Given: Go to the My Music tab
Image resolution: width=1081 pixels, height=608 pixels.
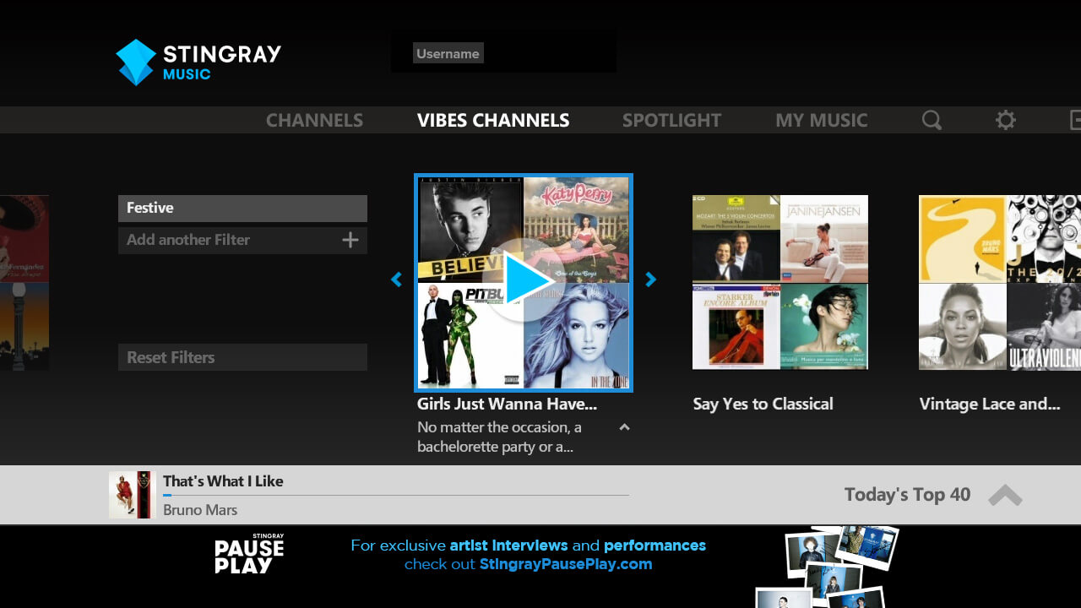Looking at the screenshot, I should pyautogui.click(x=822, y=120).
